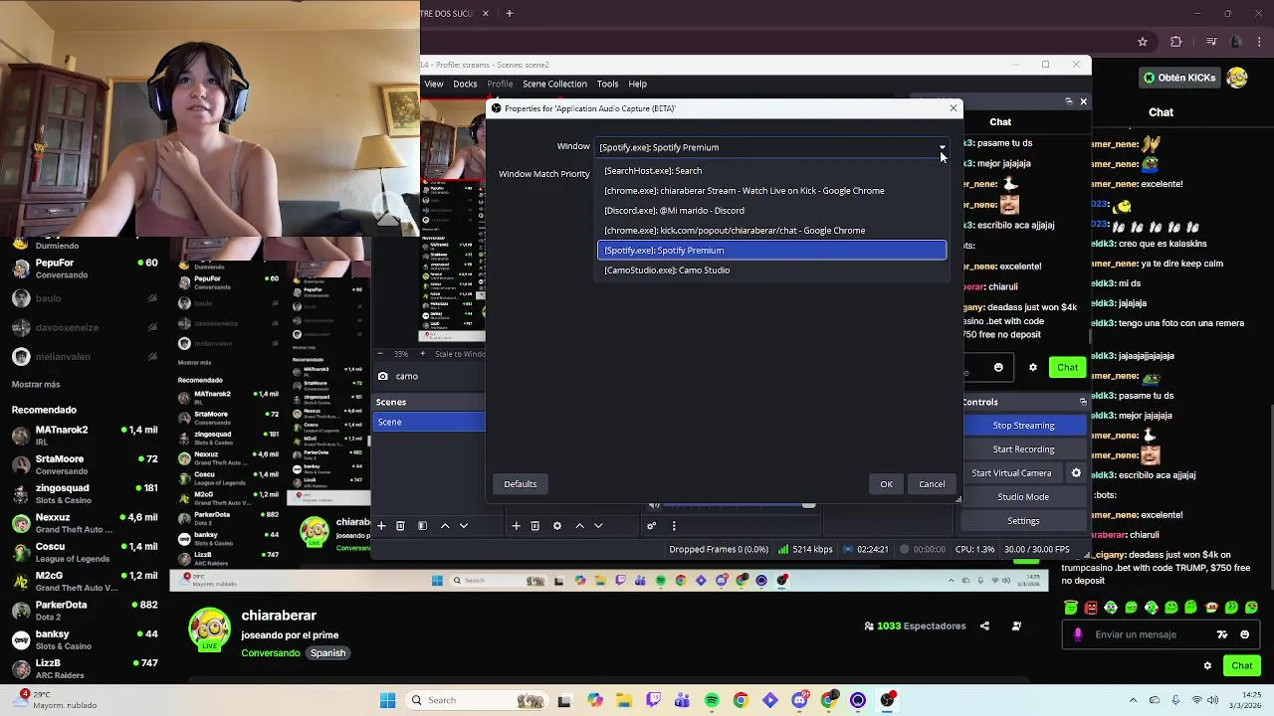The width and height of the screenshot is (1274, 716).
Task: Open Twitch app from the taskbar
Action: click(654, 700)
